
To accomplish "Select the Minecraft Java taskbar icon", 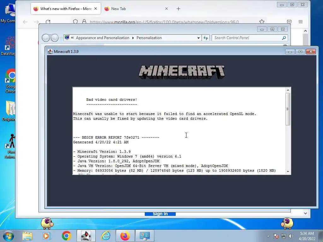I will pos(86,236).
